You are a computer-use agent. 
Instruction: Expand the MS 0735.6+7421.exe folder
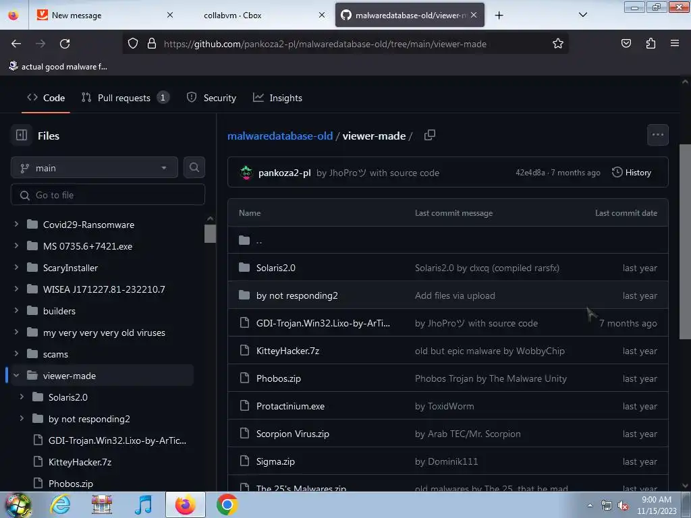16,246
